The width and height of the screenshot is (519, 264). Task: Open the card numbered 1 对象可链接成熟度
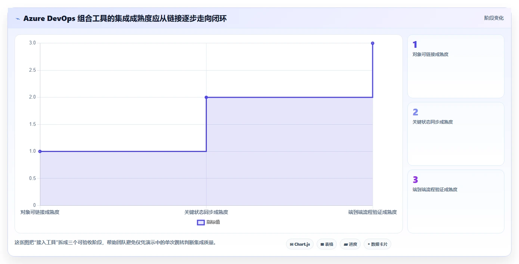tap(456, 66)
